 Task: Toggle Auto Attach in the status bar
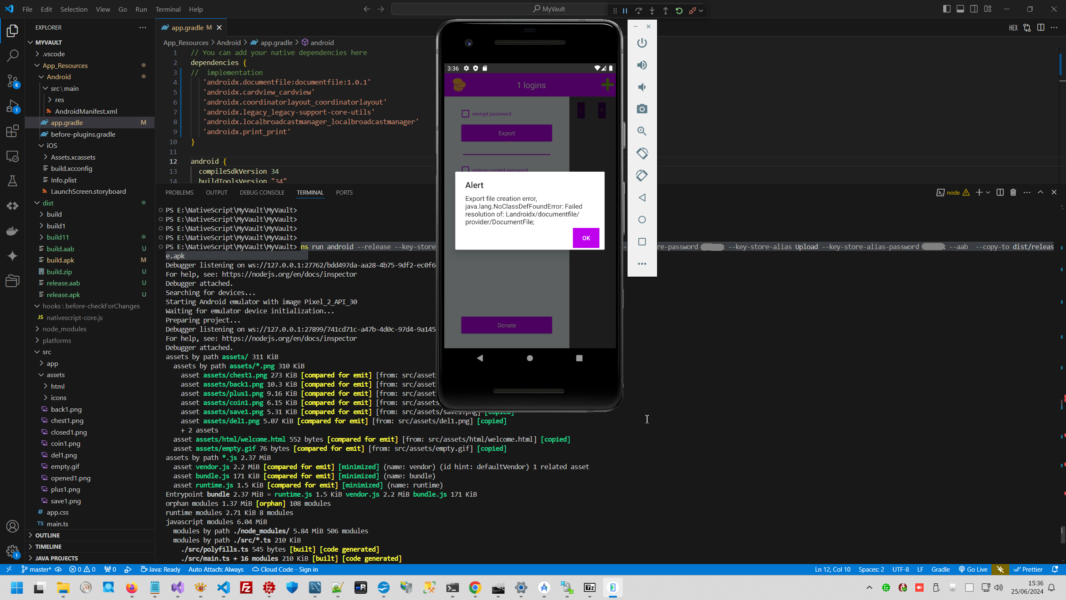(216, 569)
